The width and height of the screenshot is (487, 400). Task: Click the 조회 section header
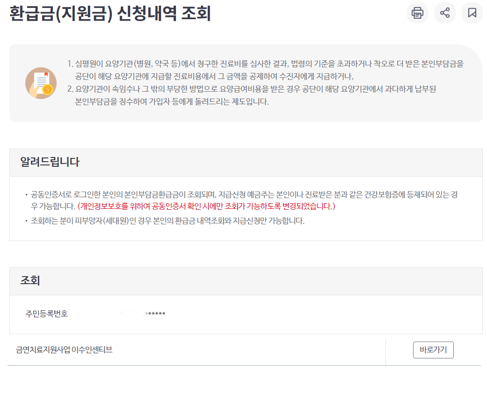[29, 281]
